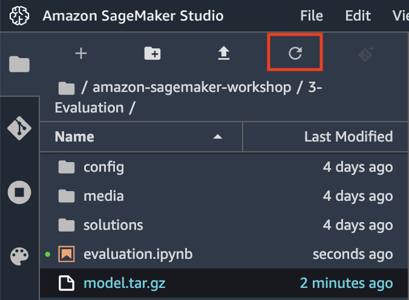Open the Git sidebar panel

point(19,128)
